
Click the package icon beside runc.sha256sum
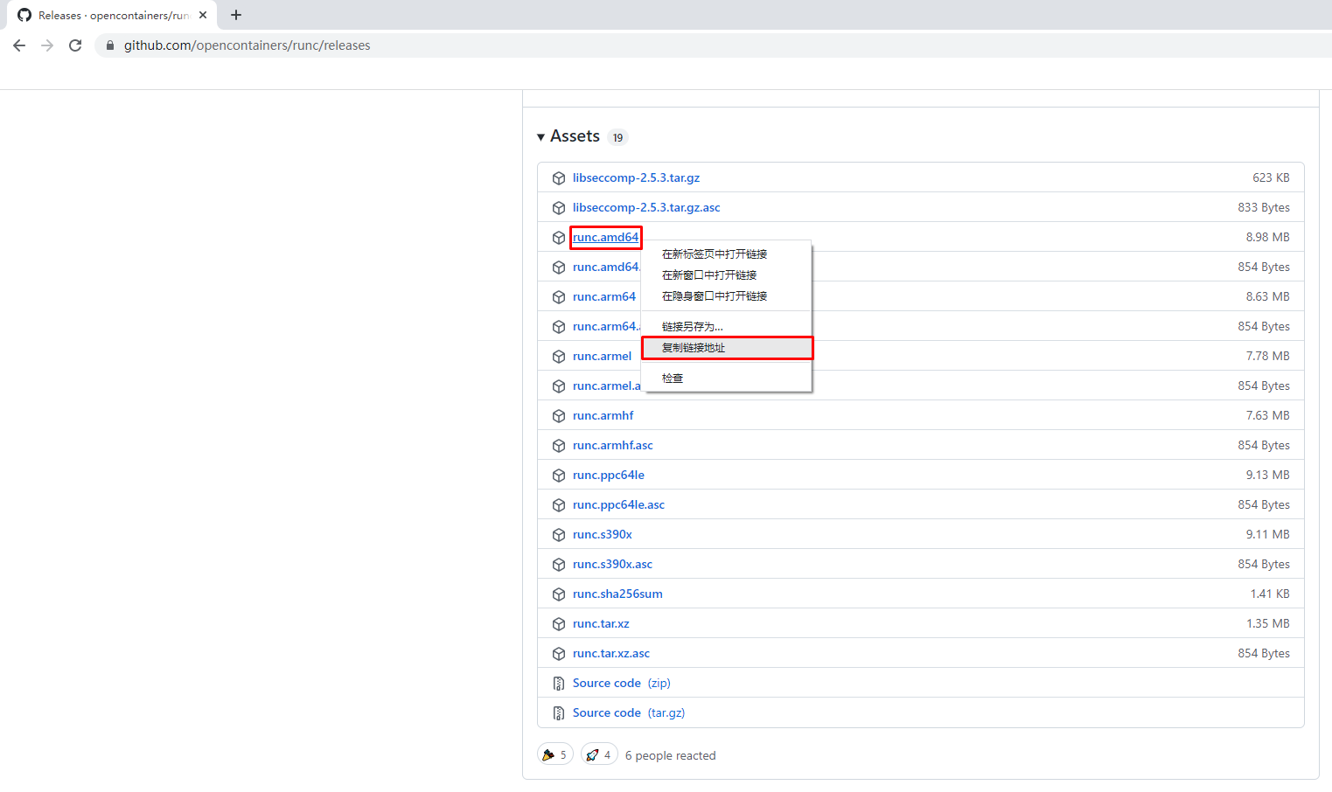559,594
